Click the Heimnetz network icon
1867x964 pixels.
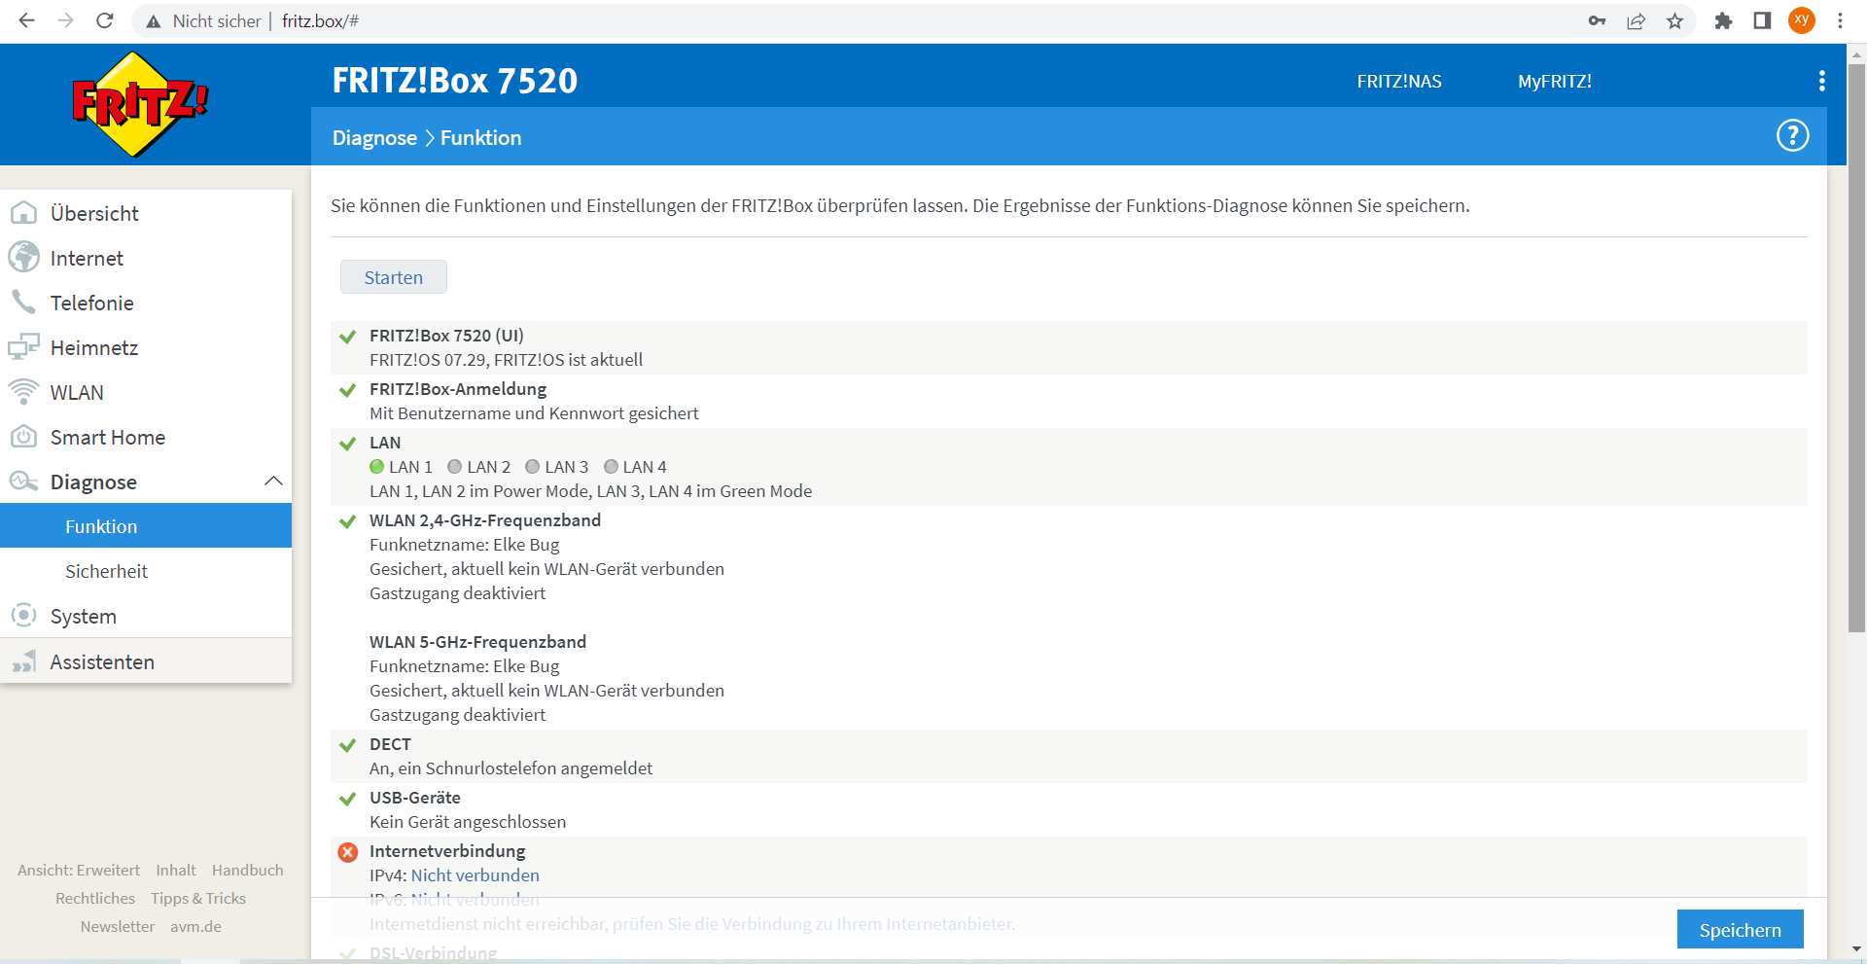[x=23, y=347]
